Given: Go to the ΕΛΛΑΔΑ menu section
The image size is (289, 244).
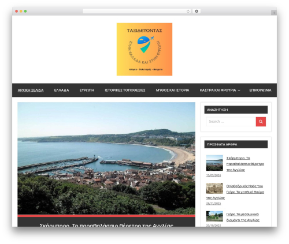Looking at the screenshot, I should pyautogui.click(x=61, y=90).
